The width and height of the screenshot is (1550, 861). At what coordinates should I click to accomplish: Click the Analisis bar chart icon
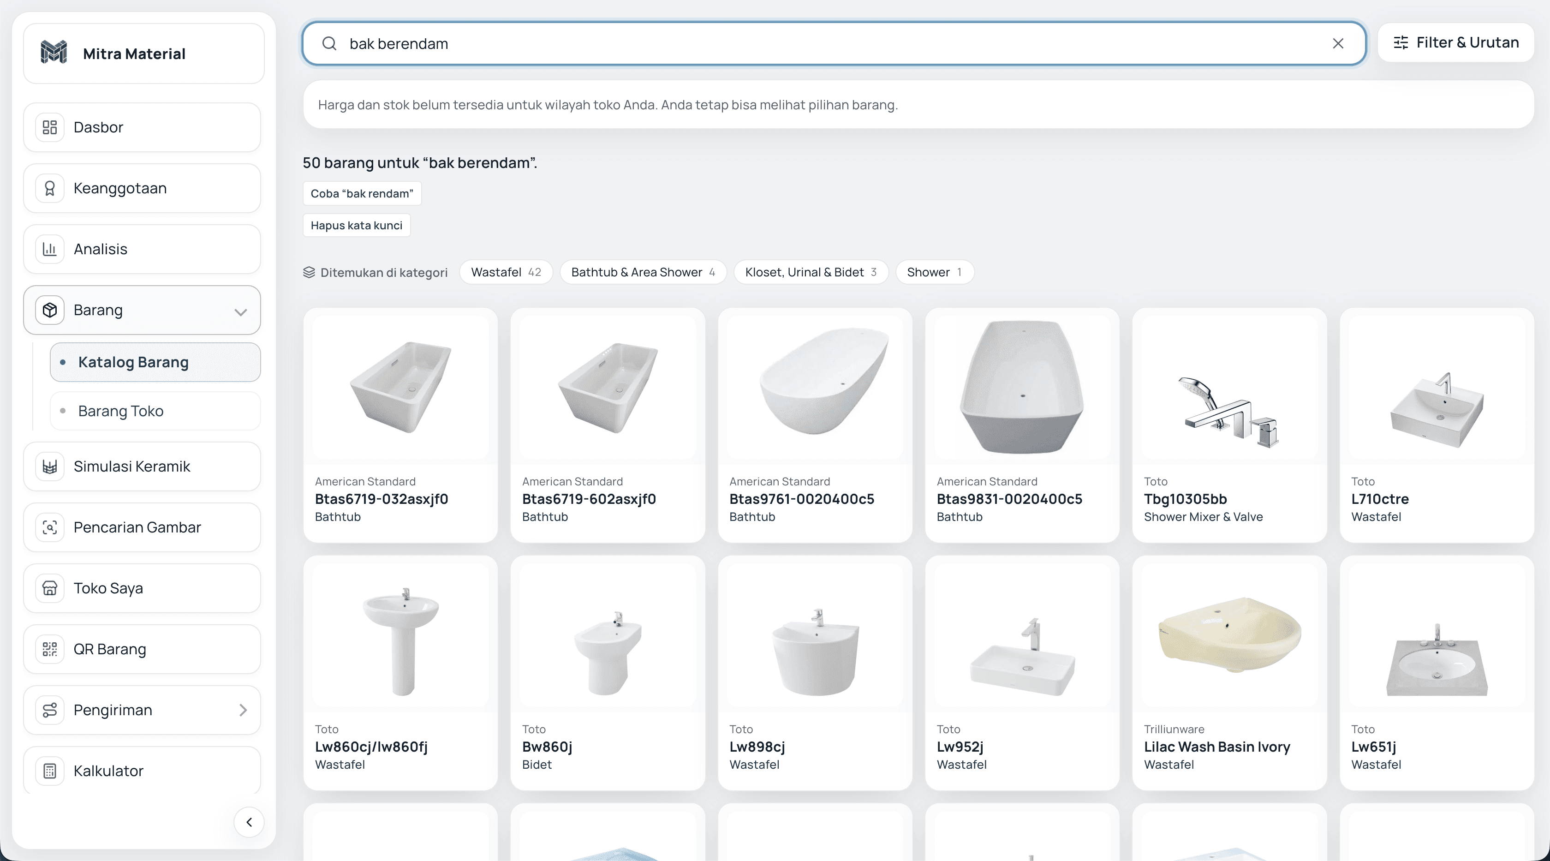pos(50,249)
